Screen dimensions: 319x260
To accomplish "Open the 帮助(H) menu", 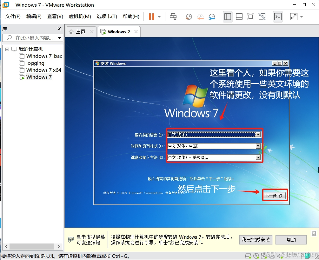I will pyautogui.click(x=131, y=17).
